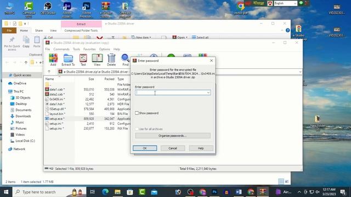Click Help in Enter password dialog
The height and width of the screenshot is (197, 351).
click(x=201, y=148)
